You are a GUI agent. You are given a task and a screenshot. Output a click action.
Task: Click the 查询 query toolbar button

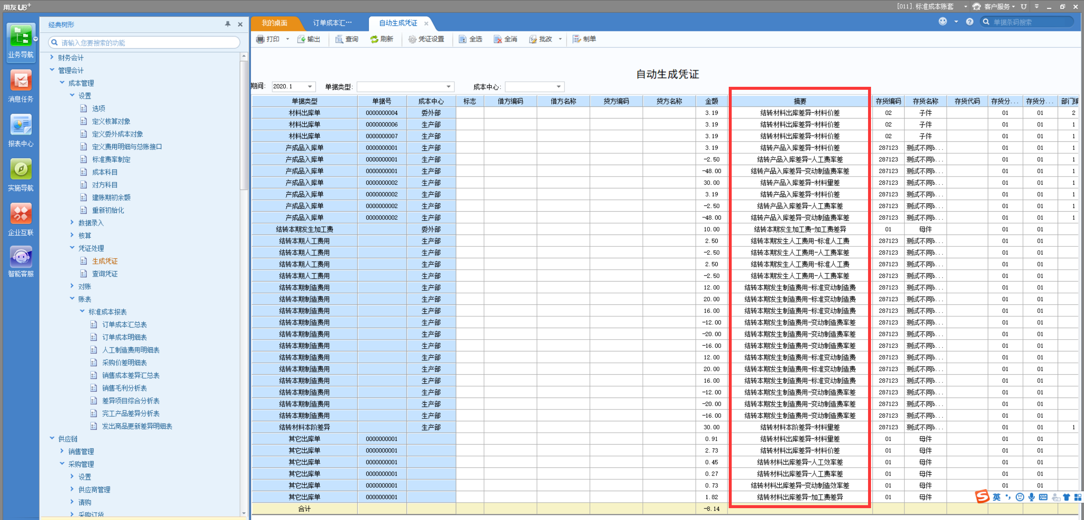point(347,39)
